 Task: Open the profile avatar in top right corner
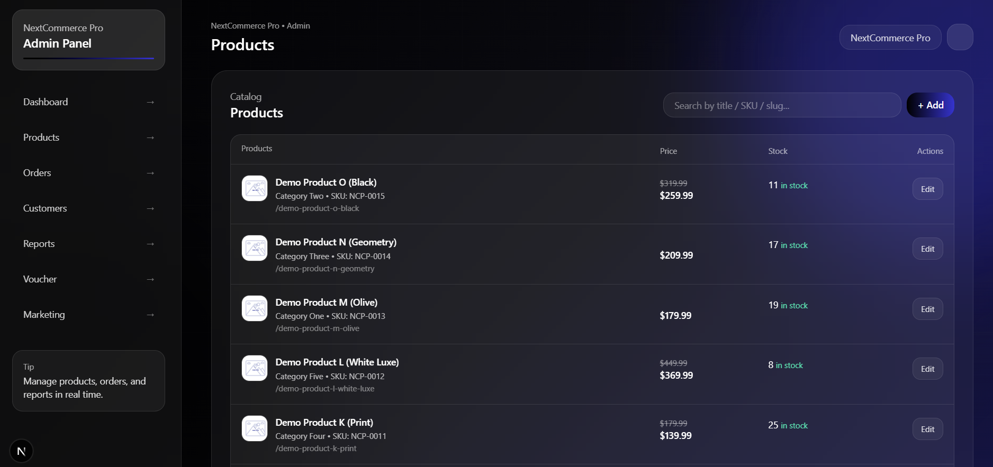coord(960,37)
